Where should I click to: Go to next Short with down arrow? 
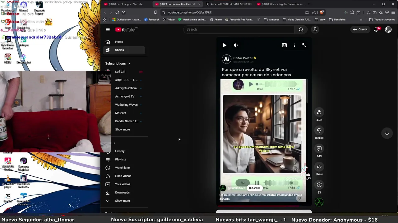point(387,133)
